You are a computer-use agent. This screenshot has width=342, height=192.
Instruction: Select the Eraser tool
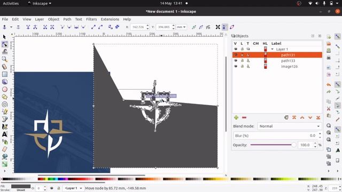pyautogui.click(x=4, y=149)
